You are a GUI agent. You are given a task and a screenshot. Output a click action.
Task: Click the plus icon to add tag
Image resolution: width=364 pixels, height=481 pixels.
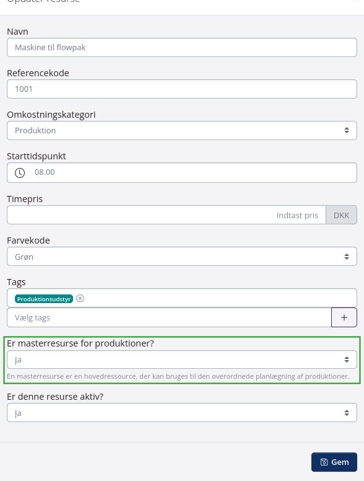344,317
